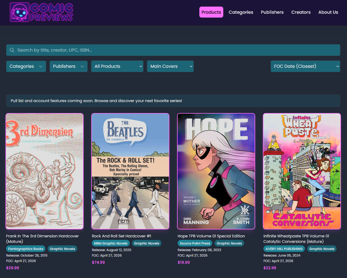Expand the Publishers filter dropdown
This screenshot has height=278, width=347.
(x=68, y=66)
